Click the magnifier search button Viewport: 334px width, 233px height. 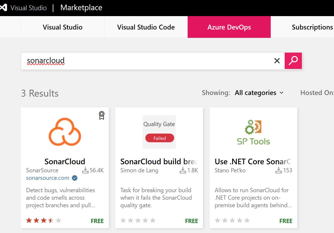293,61
